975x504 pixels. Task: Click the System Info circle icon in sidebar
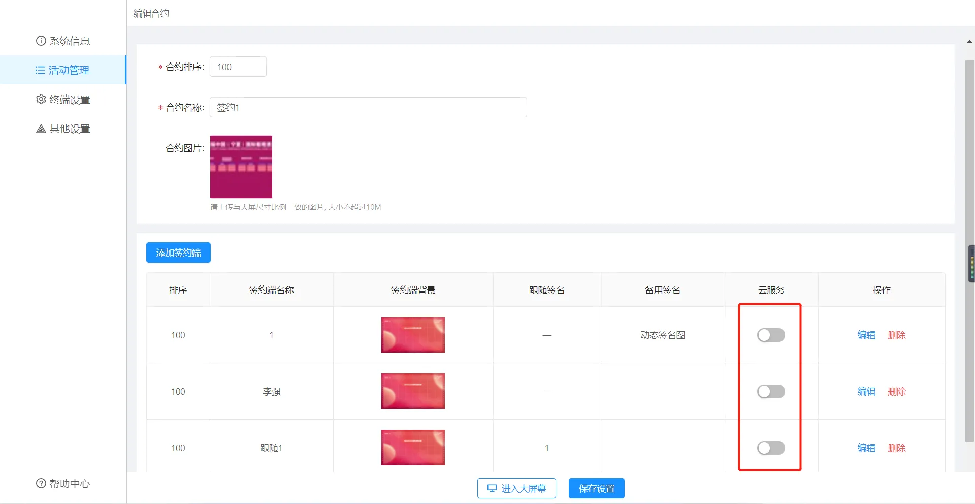pyautogui.click(x=41, y=41)
